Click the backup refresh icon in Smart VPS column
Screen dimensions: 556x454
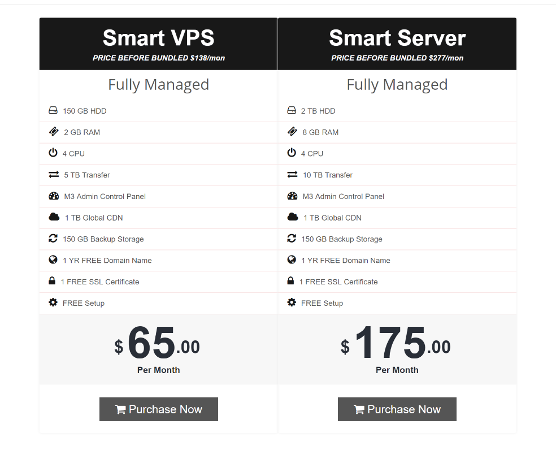click(x=53, y=239)
